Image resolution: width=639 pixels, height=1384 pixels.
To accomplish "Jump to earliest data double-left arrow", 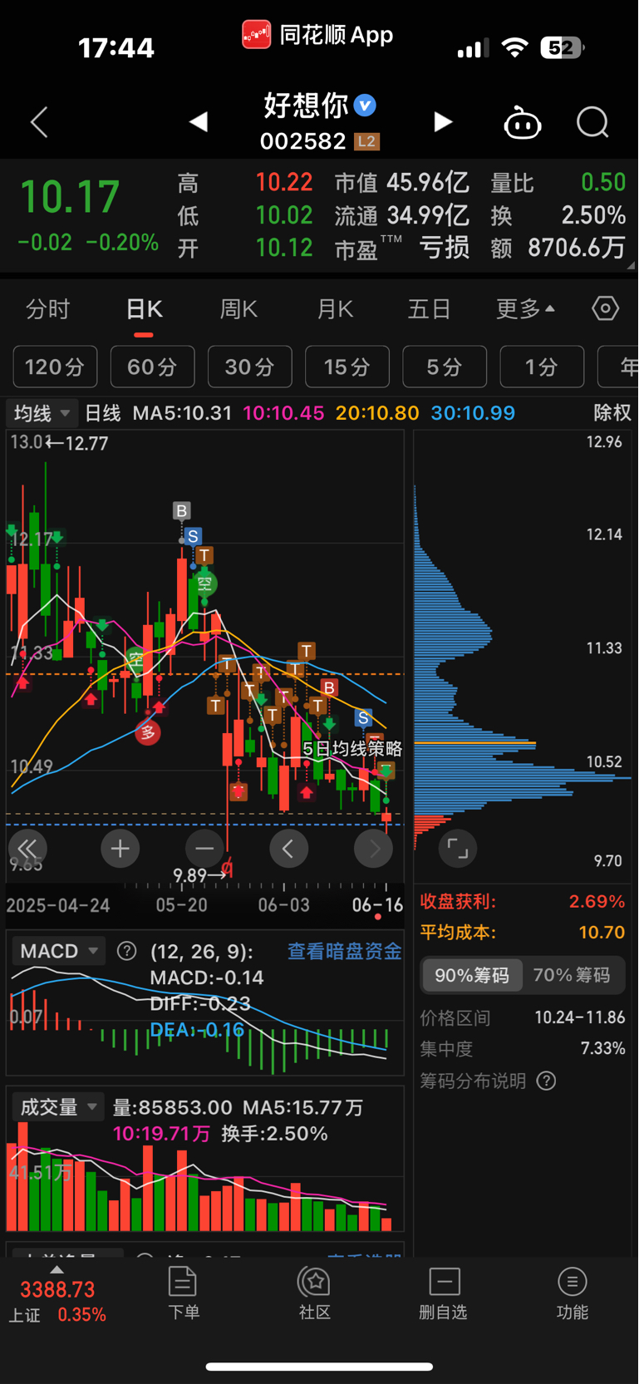I will tap(27, 849).
